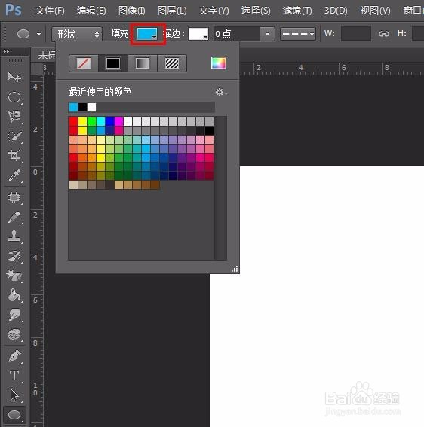Image resolution: width=424 pixels, height=427 pixels.
Task: Choose magenta swatch in top row
Action: 118,121
